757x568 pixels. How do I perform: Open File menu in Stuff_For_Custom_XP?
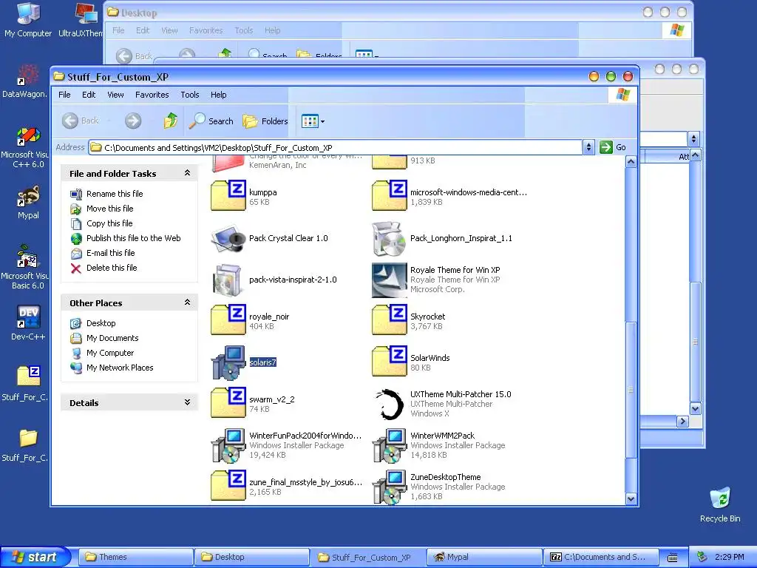pyautogui.click(x=64, y=95)
